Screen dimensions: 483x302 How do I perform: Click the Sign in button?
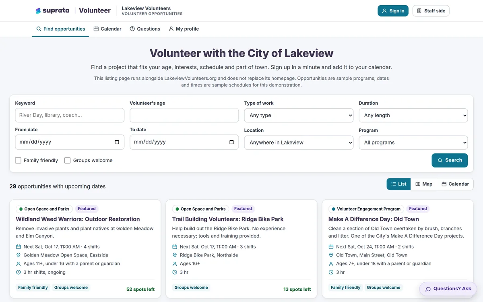(x=393, y=11)
